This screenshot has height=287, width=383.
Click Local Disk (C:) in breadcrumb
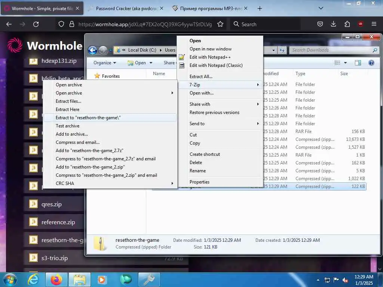(x=142, y=50)
